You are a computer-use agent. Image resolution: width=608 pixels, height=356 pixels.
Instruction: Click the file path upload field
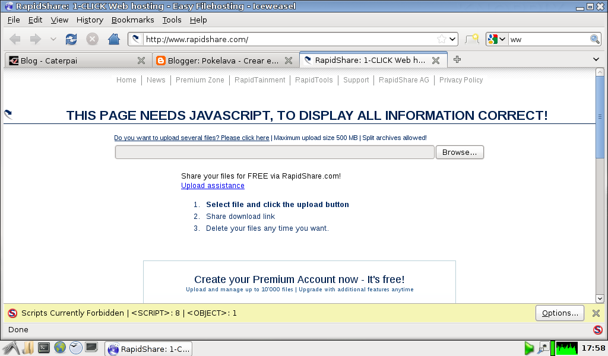(x=274, y=152)
